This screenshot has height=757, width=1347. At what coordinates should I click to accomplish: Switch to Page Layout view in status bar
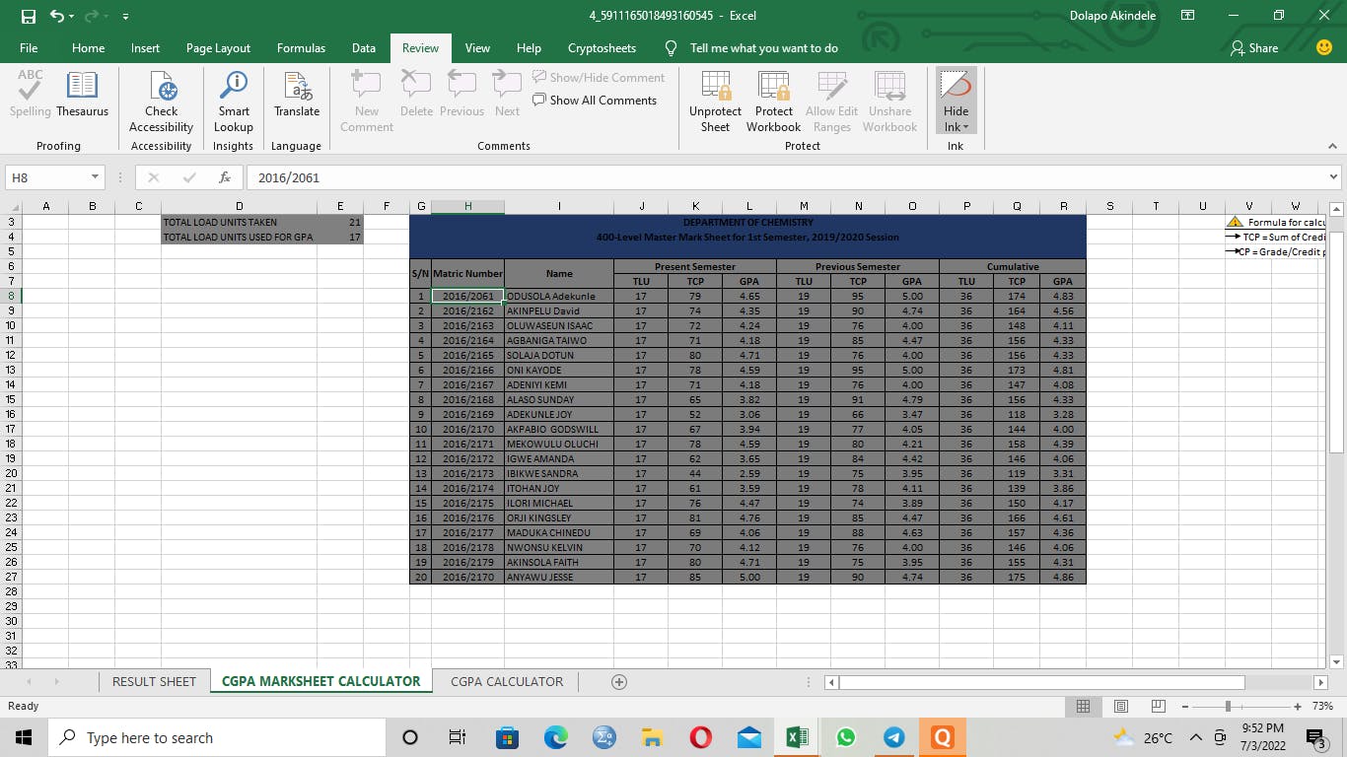1120,706
